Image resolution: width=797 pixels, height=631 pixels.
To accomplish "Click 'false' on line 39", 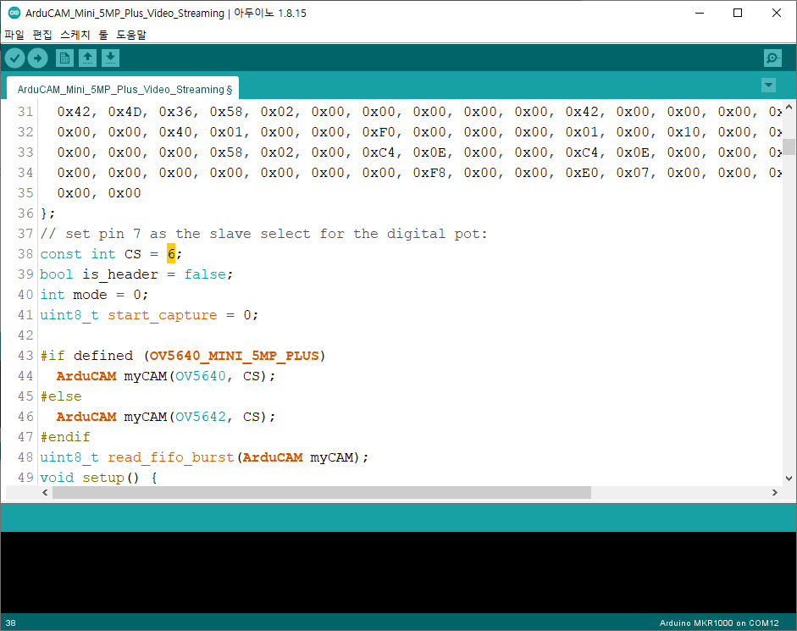I will click(205, 274).
